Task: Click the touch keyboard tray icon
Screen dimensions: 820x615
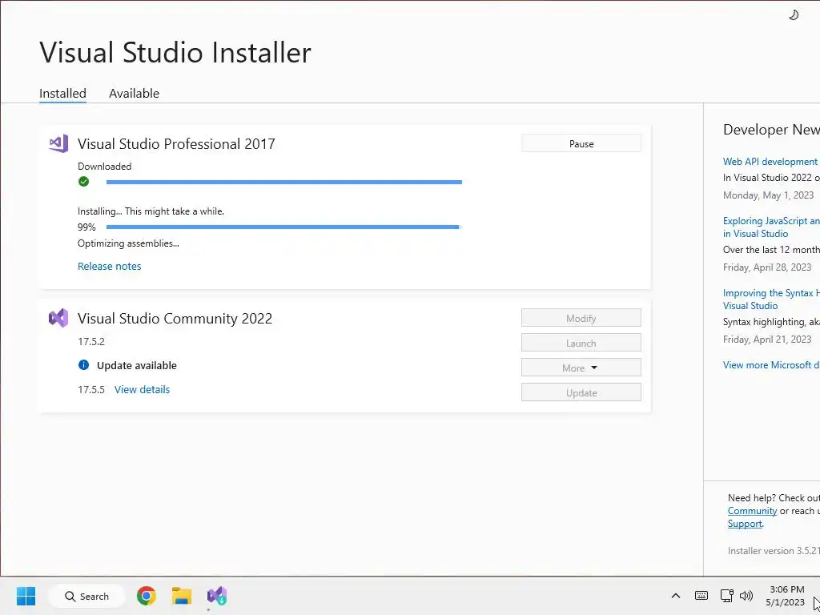Action: (701, 596)
